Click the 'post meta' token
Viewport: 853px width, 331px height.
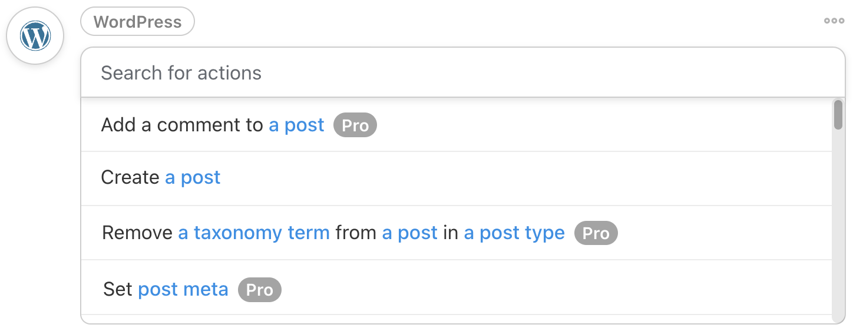pyautogui.click(x=183, y=290)
